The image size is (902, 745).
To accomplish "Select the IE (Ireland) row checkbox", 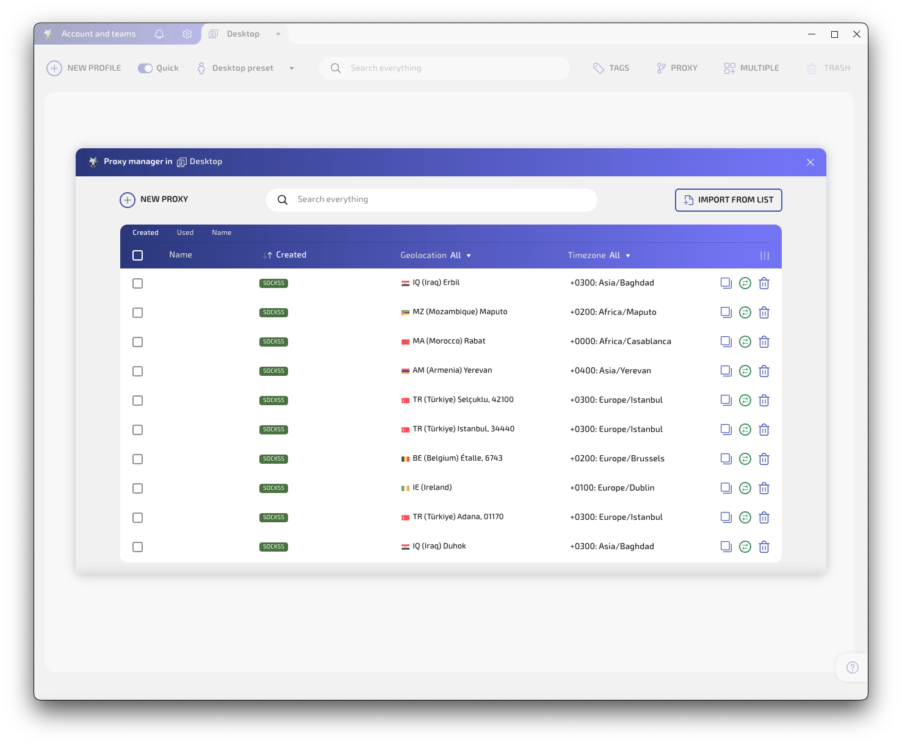I will pyautogui.click(x=138, y=488).
